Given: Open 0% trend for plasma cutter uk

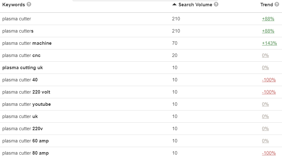Looking at the screenshot, I should click(265, 116).
